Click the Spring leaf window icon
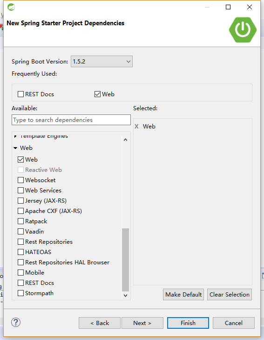 (x=11, y=7)
